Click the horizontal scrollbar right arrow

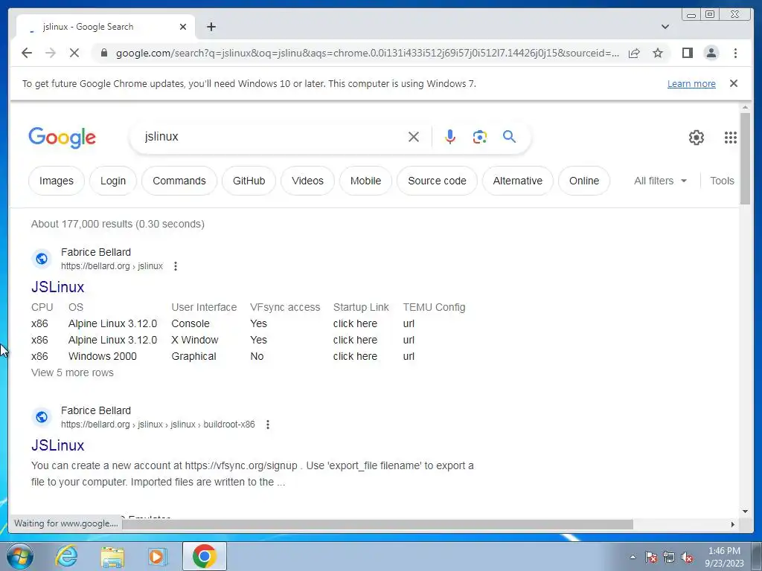(x=733, y=524)
